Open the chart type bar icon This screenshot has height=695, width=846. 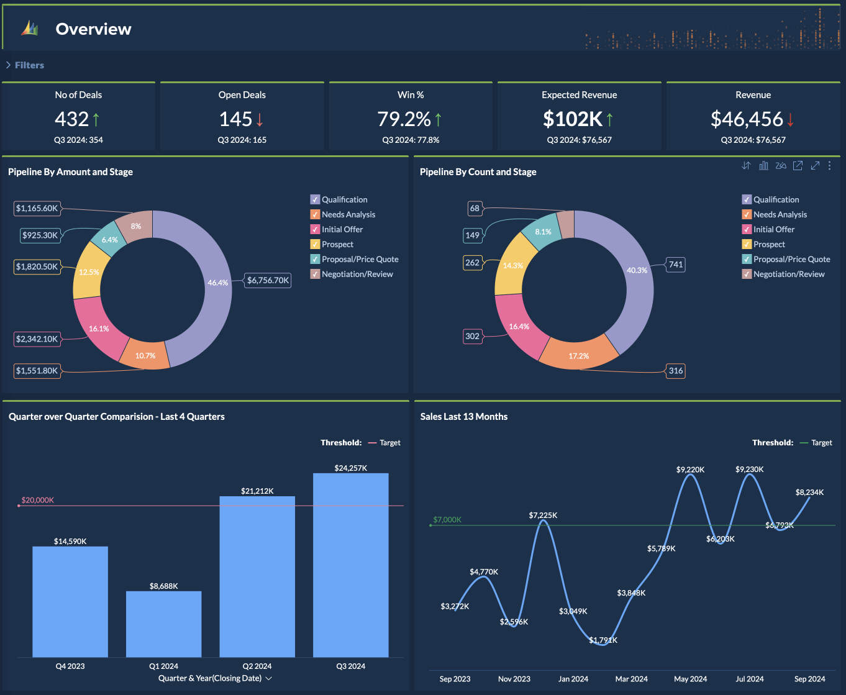(763, 165)
